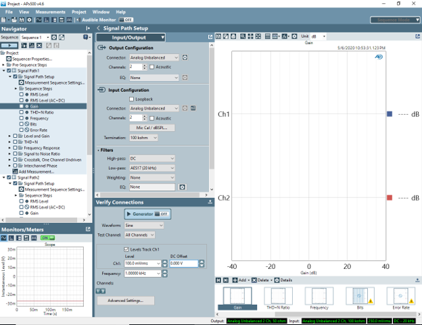Screen dimensions: 422x325
Task: Pop out the Monitors/Meters panel
Action: click(88, 230)
